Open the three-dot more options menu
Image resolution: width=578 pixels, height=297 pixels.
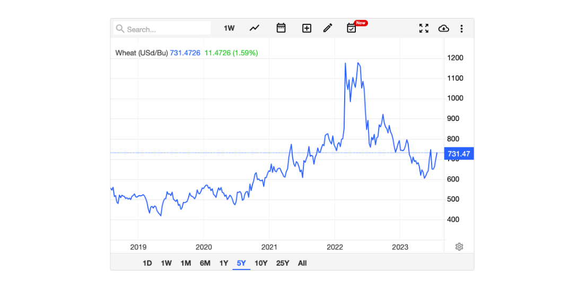461,28
